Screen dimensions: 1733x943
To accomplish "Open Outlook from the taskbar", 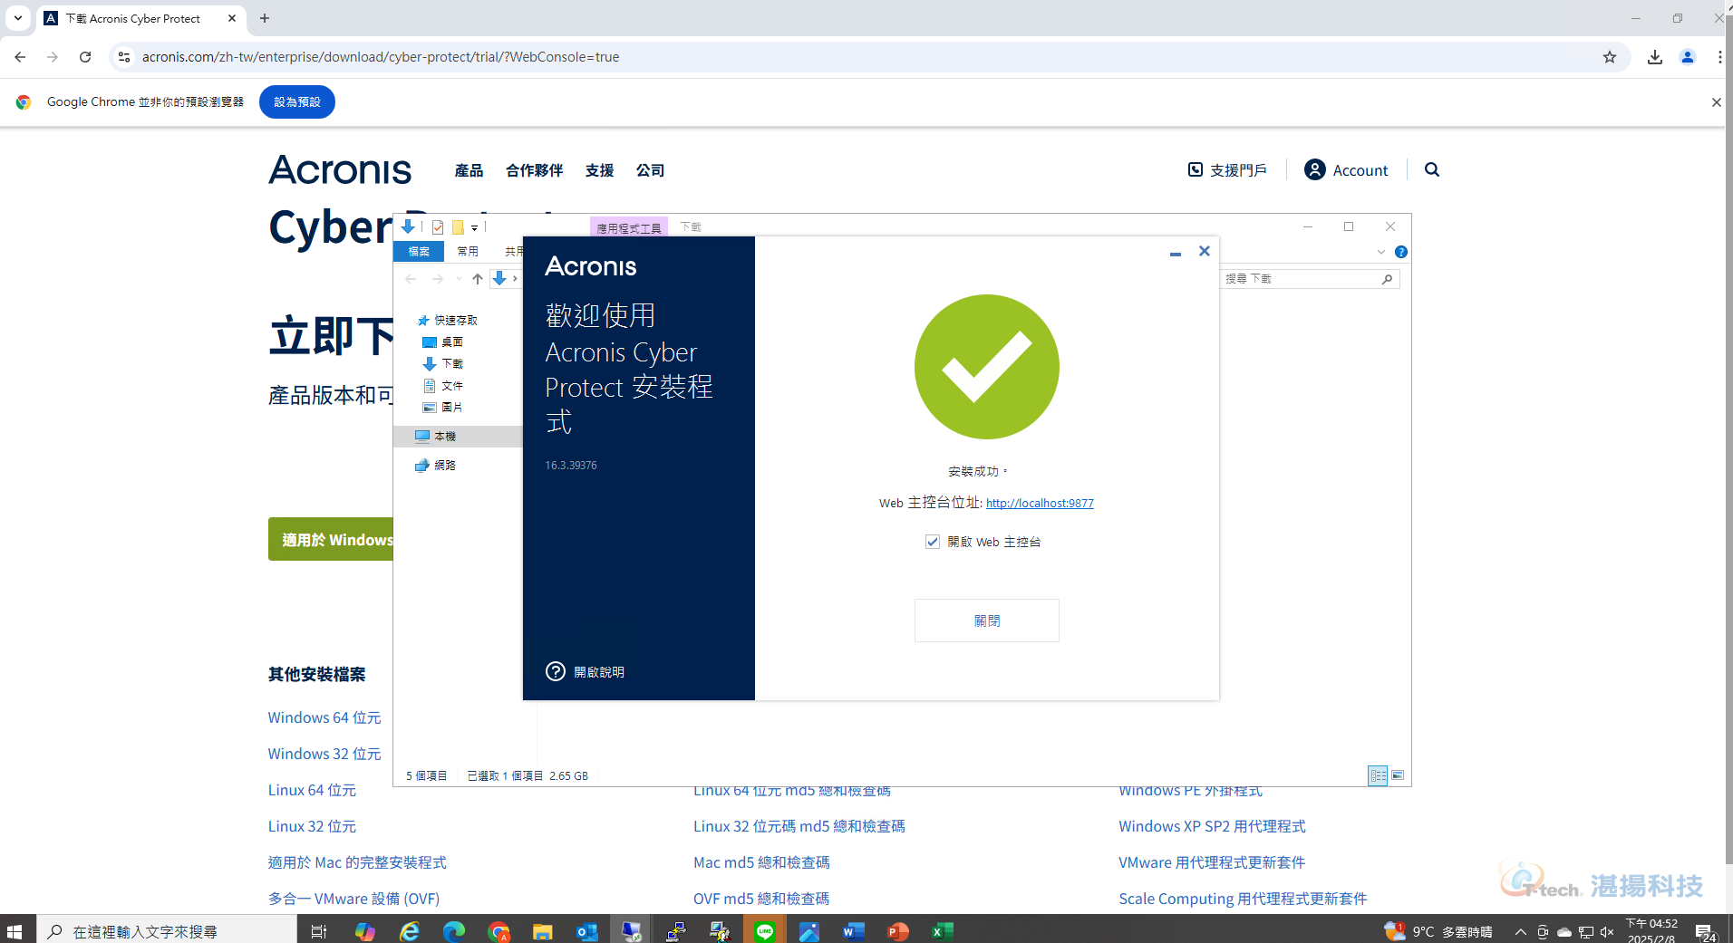I will [x=587, y=930].
